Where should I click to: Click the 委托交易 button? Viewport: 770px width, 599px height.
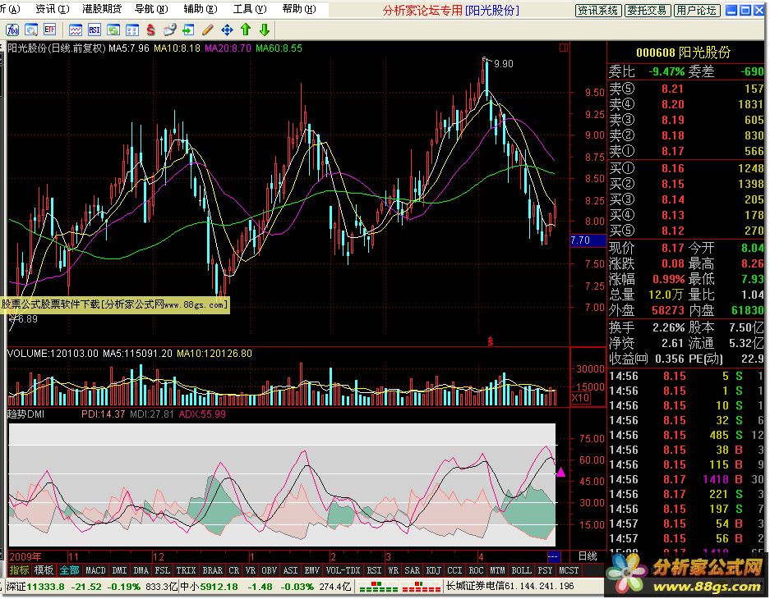click(648, 11)
